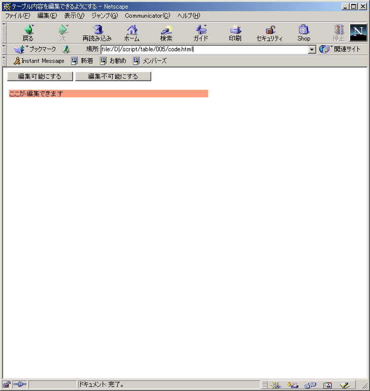The image size is (370, 391).
Task: Minimize the Netscape window
Action: pyautogui.click(x=345, y=7)
